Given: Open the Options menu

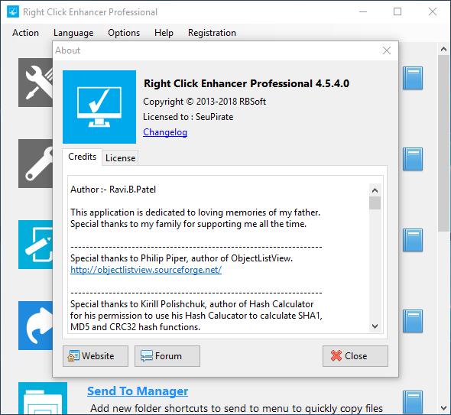Looking at the screenshot, I should click(124, 33).
